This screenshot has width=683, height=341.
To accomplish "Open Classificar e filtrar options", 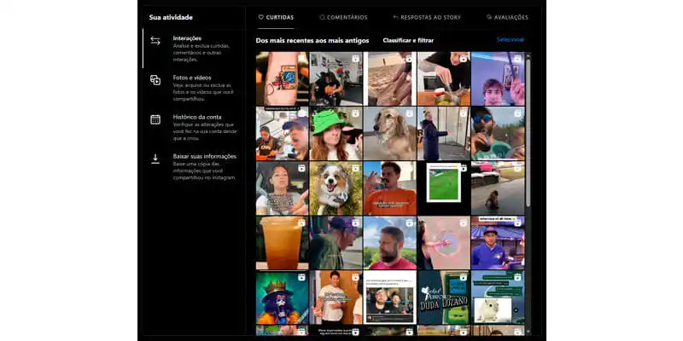I will point(408,40).
